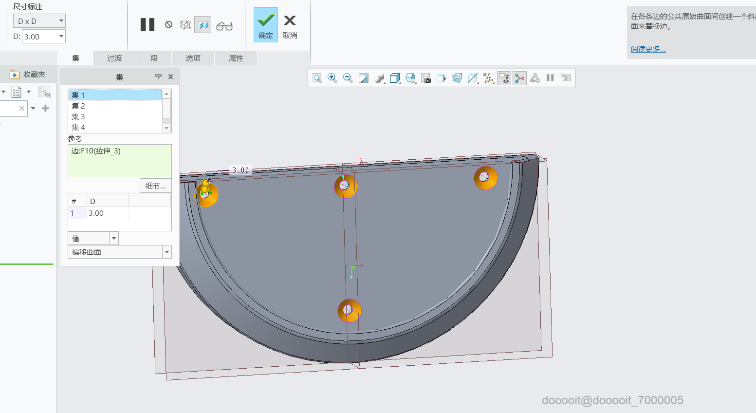
Task: Toggle the annotation display filter icon
Action: tap(504, 78)
